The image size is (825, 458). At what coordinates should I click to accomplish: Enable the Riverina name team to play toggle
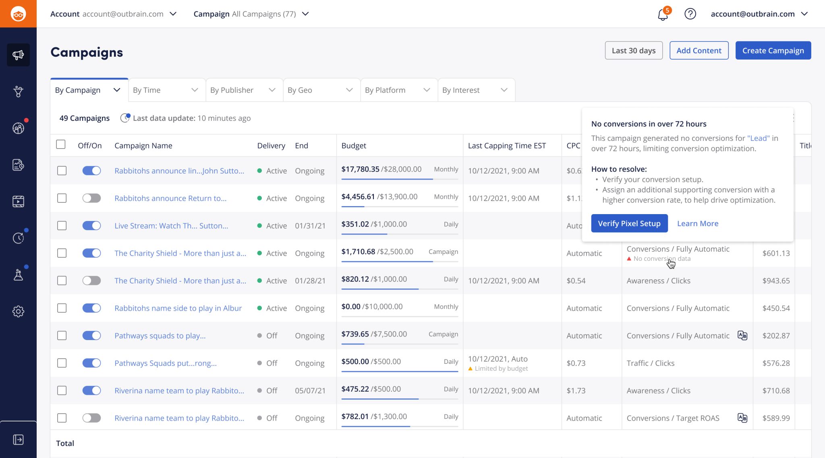tap(91, 418)
